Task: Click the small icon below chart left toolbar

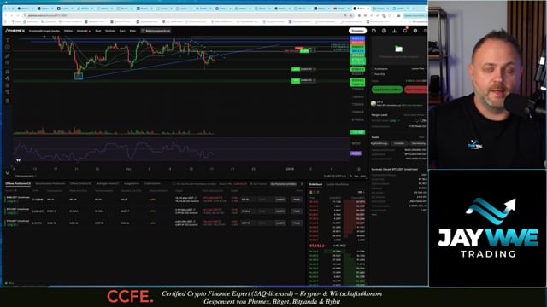Action: [8, 172]
